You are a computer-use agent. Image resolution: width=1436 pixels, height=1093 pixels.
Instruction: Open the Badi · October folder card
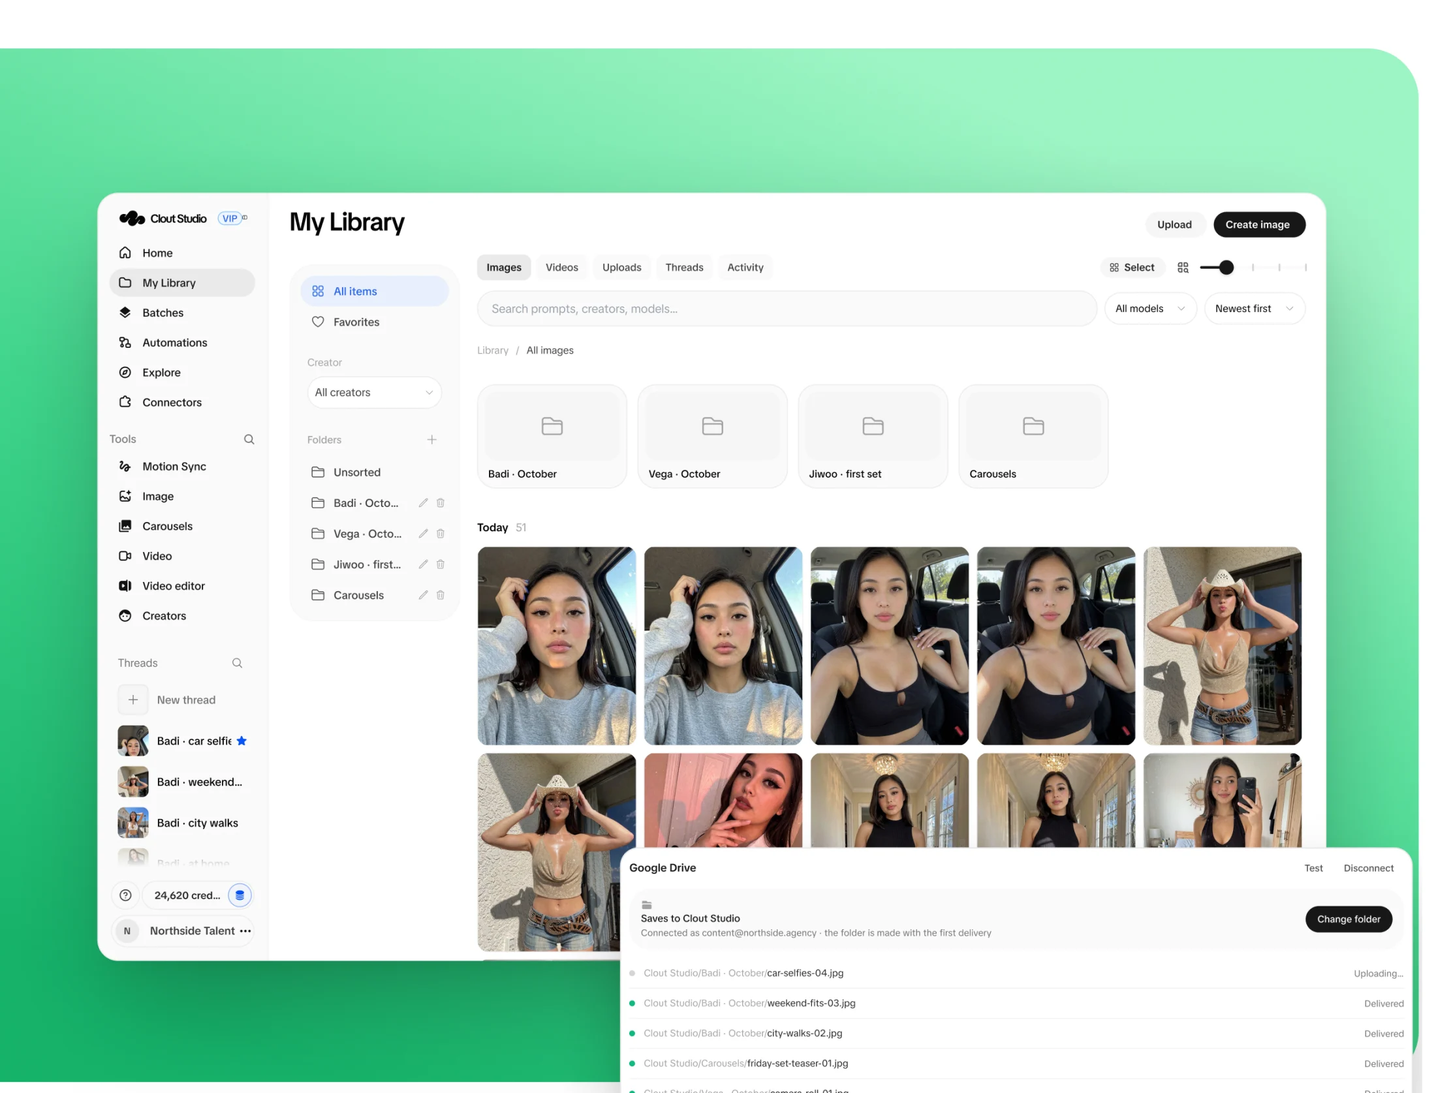552,437
